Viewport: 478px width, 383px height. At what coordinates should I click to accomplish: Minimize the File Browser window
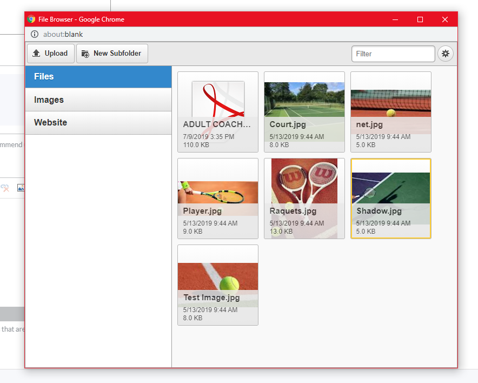click(x=395, y=19)
